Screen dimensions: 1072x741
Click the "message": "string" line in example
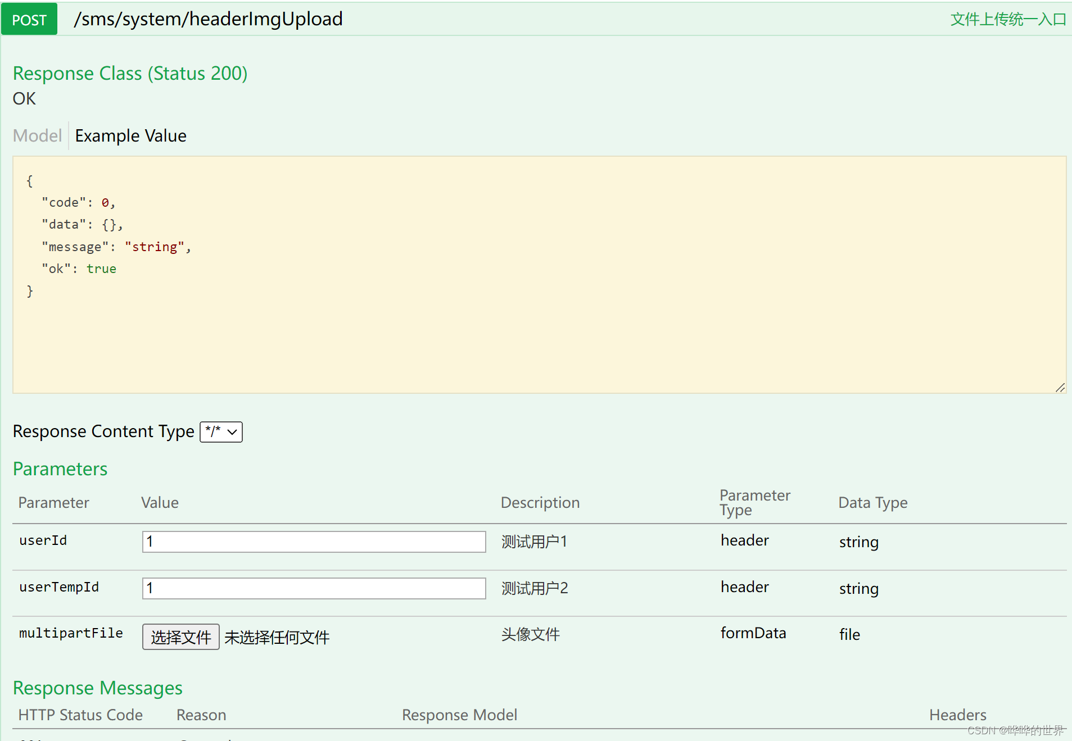tap(116, 247)
